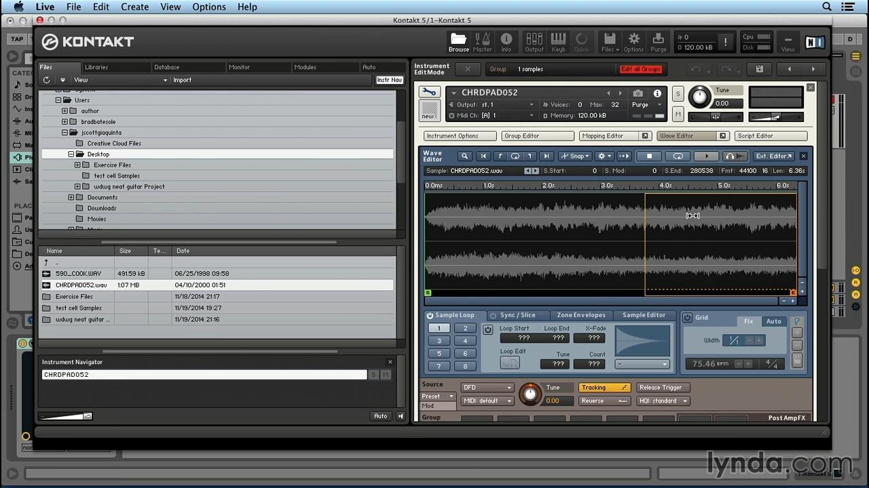Click the instrument volume slider

(776, 117)
